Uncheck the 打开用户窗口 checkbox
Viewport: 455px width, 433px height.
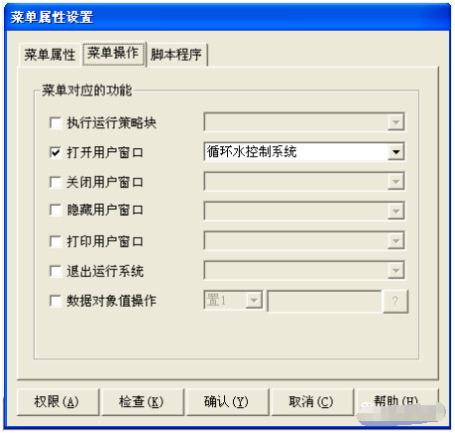(x=56, y=153)
